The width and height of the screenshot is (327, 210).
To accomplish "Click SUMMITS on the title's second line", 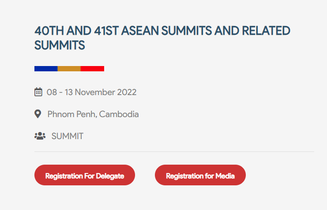I will (60, 45).
